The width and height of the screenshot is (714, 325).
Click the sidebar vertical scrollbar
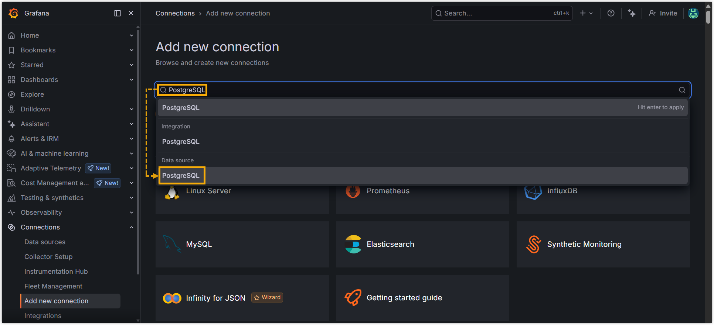138,152
